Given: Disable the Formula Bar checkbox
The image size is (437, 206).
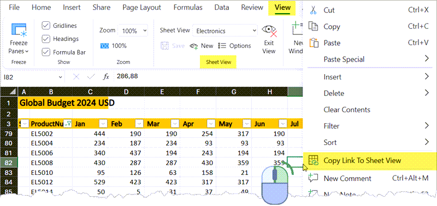Looking at the screenshot, I should pyautogui.click(x=46, y=52).
